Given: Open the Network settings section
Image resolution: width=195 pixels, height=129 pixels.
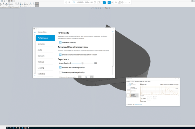Looking at the screenshot, I should tap(45, 56).
